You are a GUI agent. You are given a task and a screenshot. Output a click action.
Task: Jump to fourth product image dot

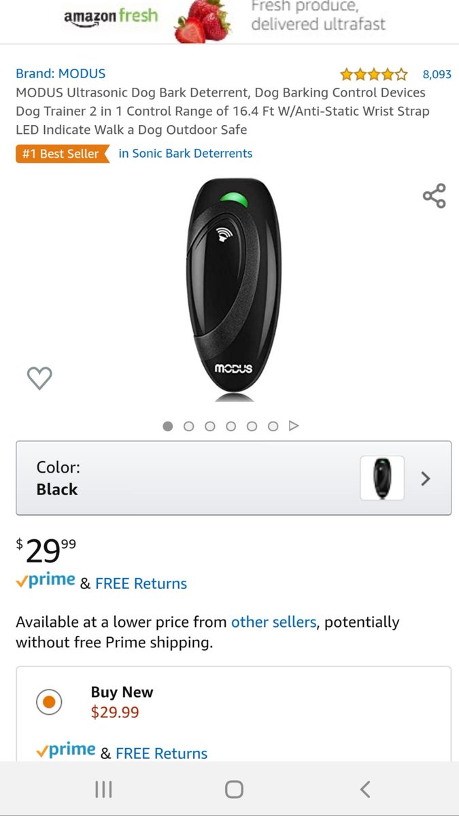tap(231, 426)
